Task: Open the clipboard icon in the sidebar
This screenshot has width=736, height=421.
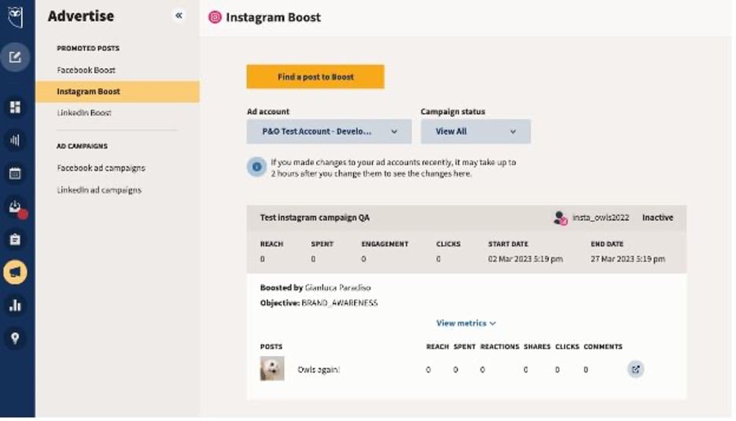Action: [15, 240]
